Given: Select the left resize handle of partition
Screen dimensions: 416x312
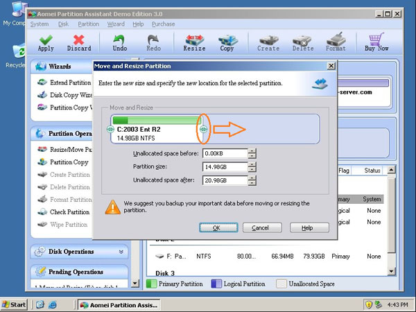Looking at the screenshot, I should coord(110,129).
